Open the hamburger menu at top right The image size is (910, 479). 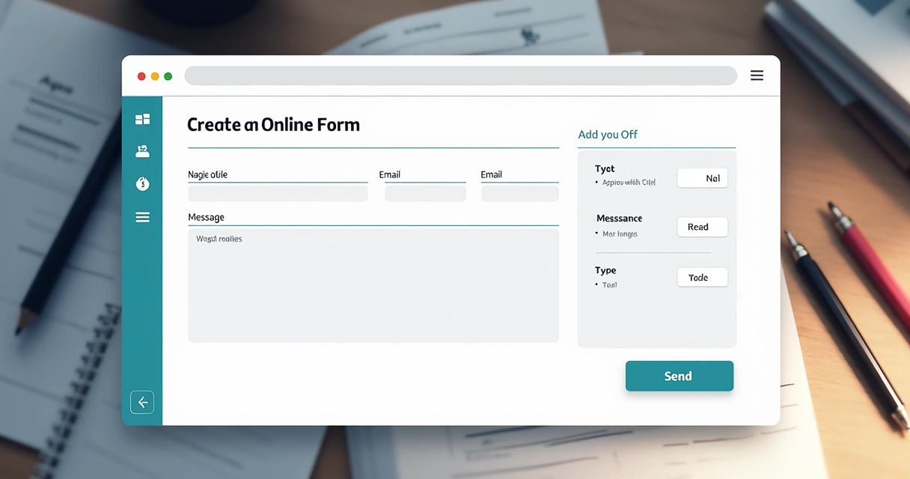757,76
